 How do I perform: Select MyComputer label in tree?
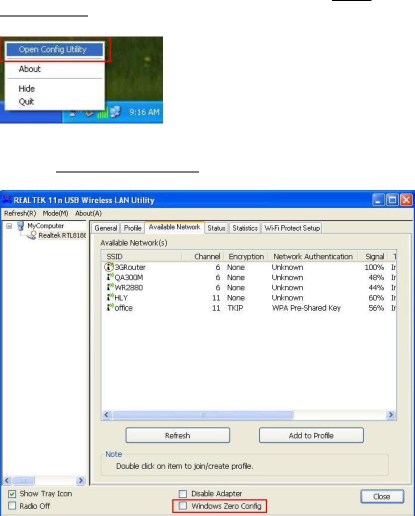pyautogui.click(x=45, y=226)
